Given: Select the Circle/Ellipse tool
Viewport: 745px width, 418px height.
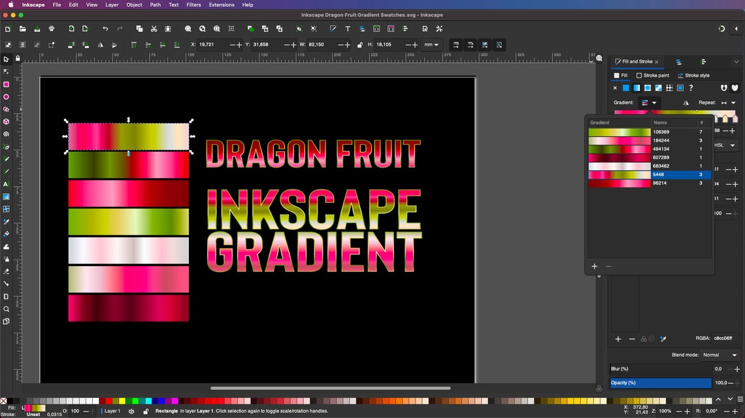Looking at the screenshot, I should (x=7, y=97).
